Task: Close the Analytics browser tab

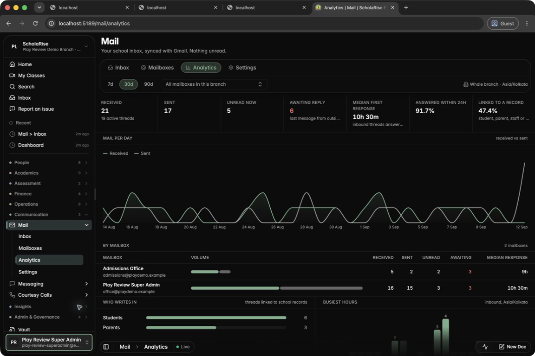Action: pyautogui.click(x=393, y=7)
